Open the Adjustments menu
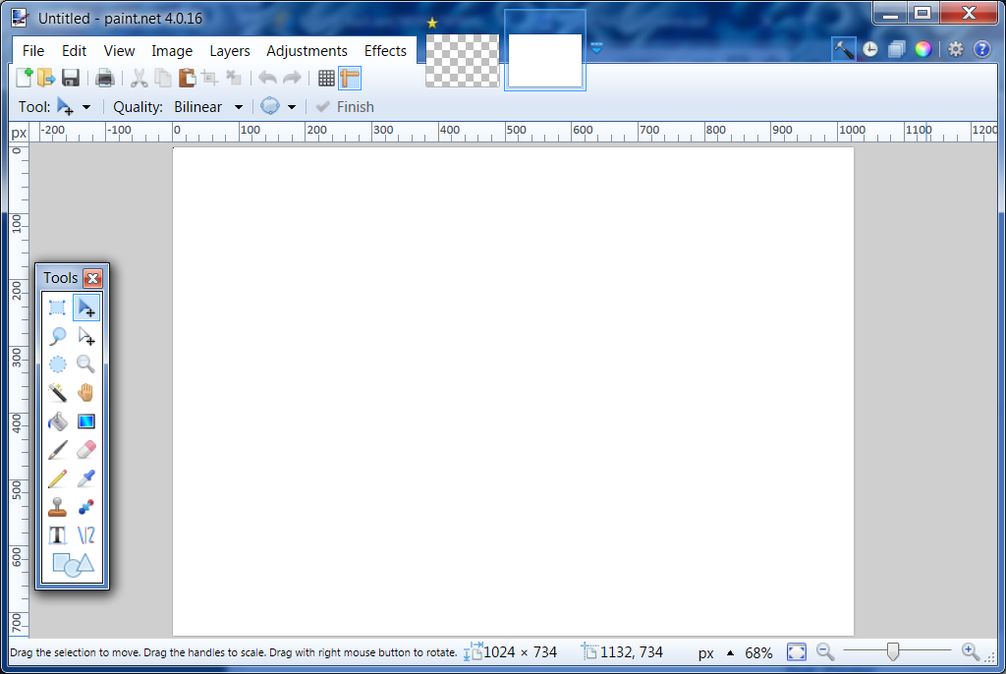This screenshot has height=674, width=1006. 307,51
